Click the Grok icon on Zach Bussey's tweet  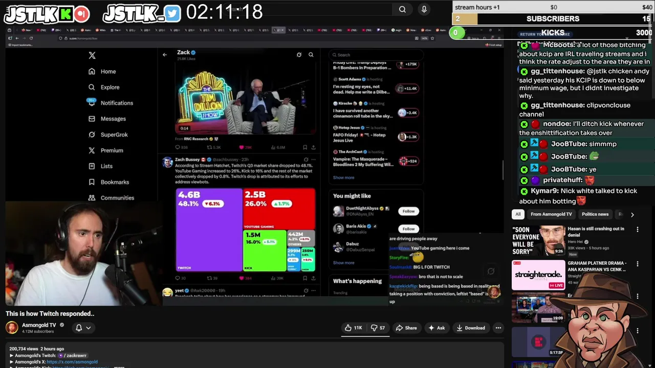(x=306, y=159)
